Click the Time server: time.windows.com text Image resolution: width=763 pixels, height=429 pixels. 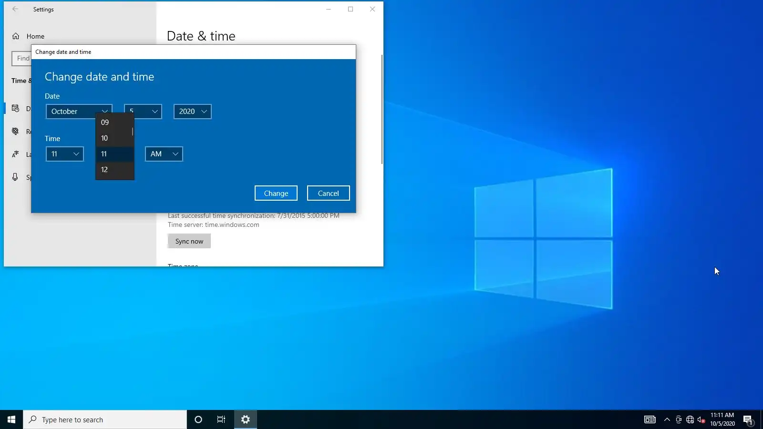214,225
